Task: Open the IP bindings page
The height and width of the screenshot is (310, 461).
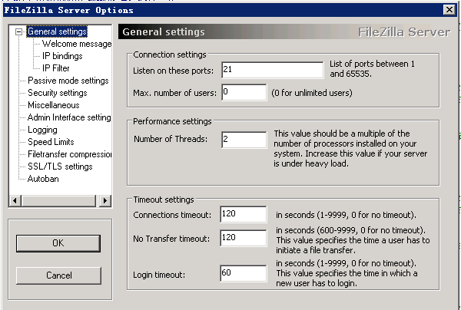Action: [62, 56]
